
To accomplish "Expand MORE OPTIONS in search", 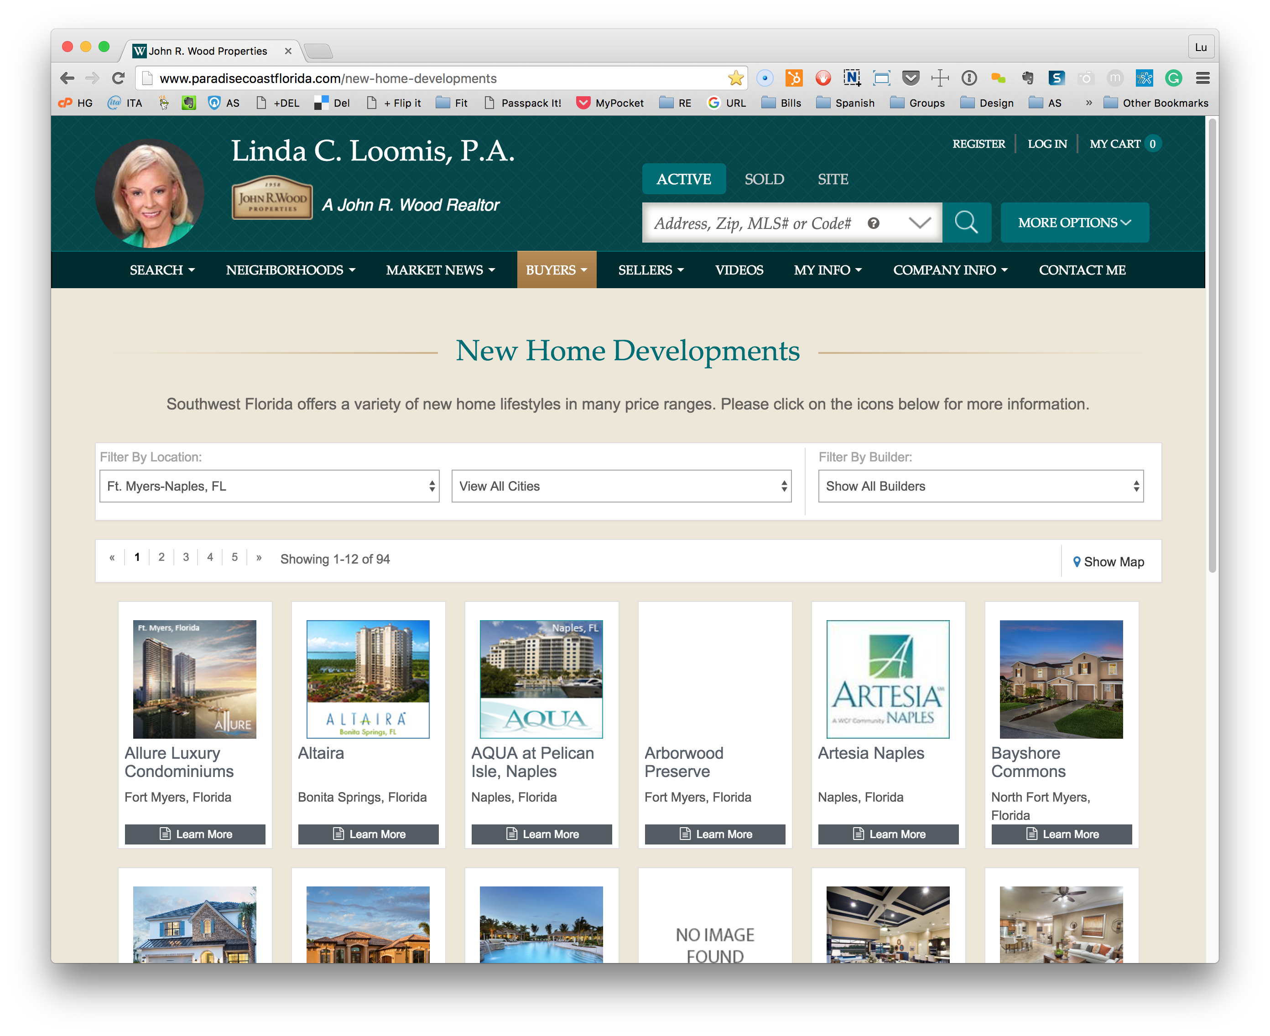I will 1073,223.
